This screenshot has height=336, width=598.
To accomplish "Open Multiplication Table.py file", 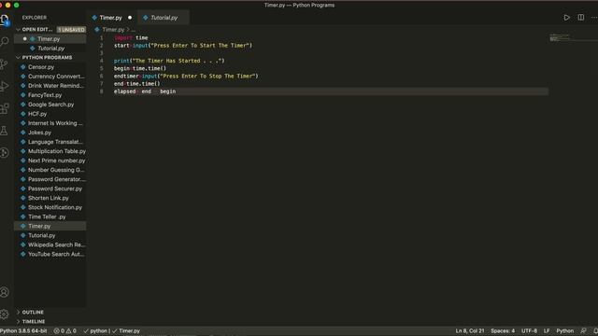I will tap(50, 151).
